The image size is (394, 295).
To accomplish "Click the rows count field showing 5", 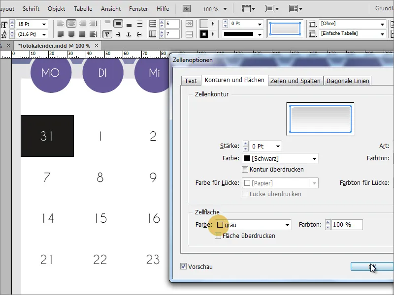I will [x=172, y=24].
